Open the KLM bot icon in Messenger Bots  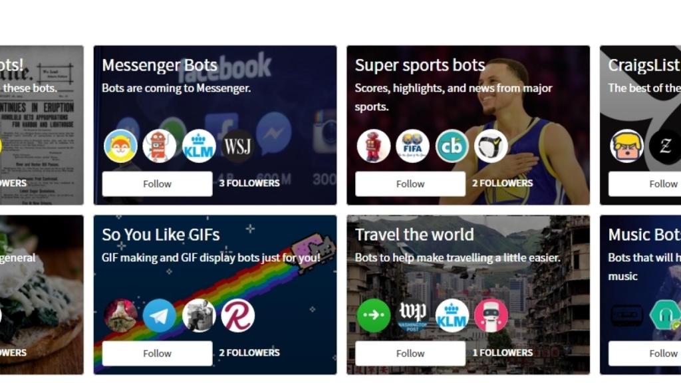(x=198, y=146)
